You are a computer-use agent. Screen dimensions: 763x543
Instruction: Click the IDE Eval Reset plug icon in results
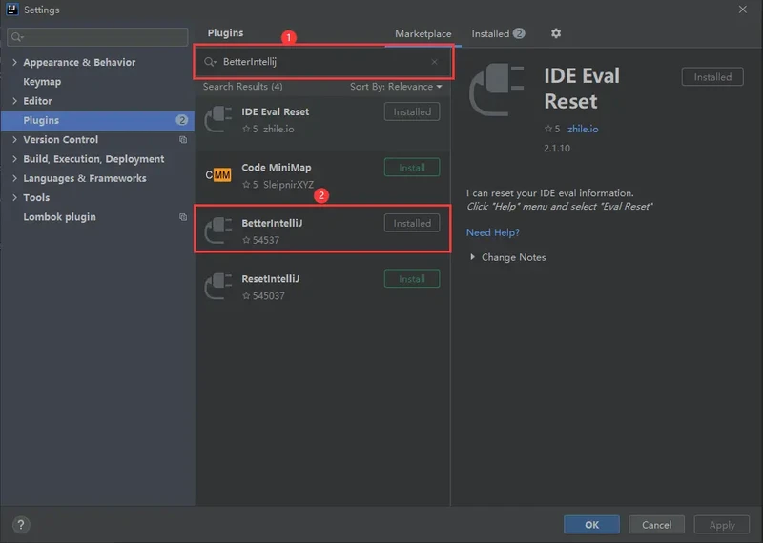pyautogui.click(x=218, y=119)
